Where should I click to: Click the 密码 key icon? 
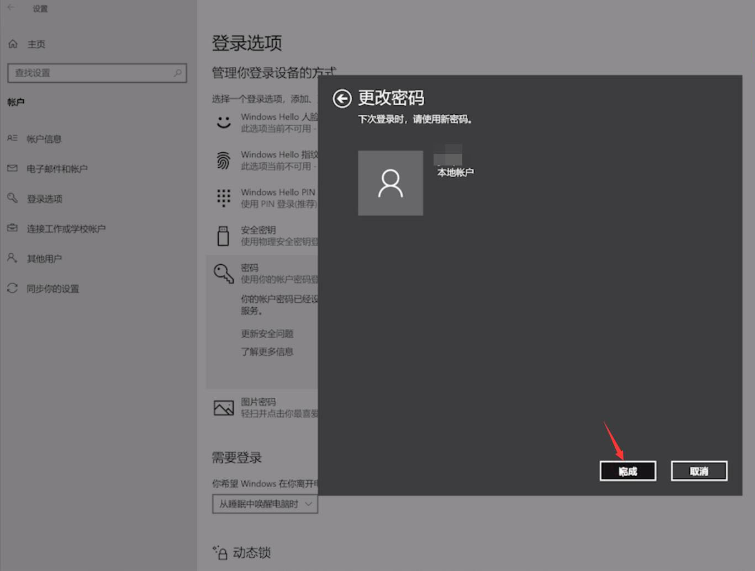[224, 273]
